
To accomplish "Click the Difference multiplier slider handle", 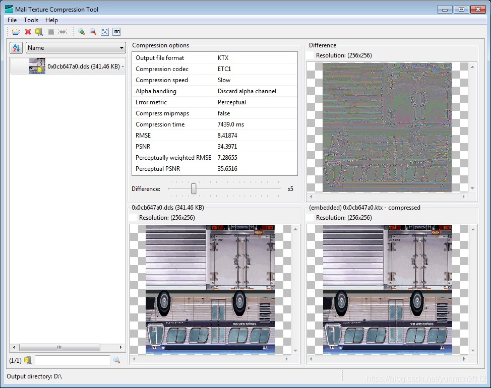I will click(194, 188).
